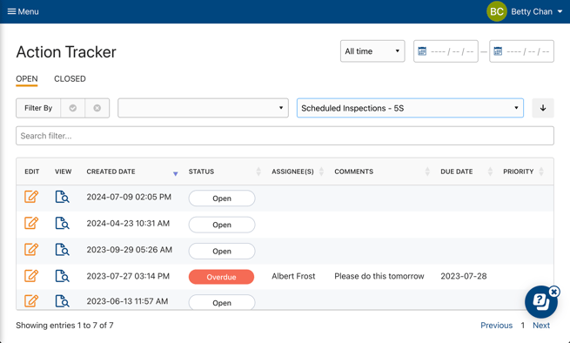Image resolution: width=570 pixels, height=343 pixels.
Task: Sort by COMMENTS column
Action: [x=427, y=171]
